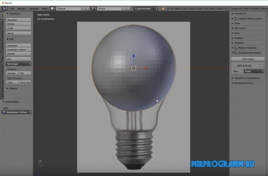Toggle visibility of light bulb.jpg background image
Screen dimensions: 268x176
click(258, 65)
